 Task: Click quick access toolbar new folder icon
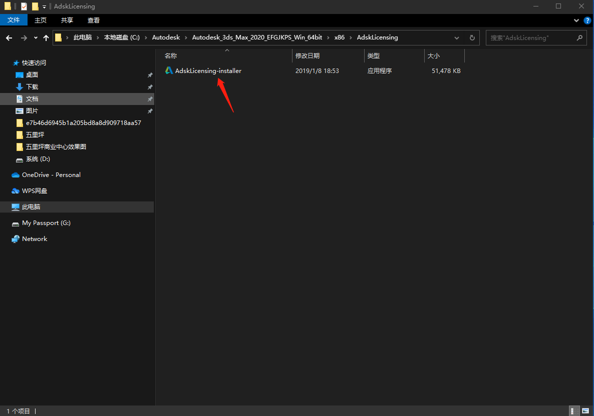point(35,6)
